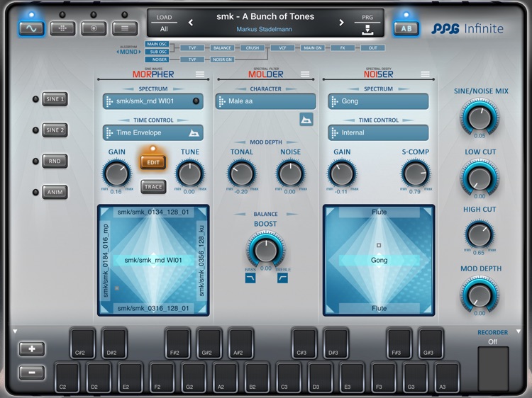
Task: Select center Gong cell in Noiser pad
Action: point(379,260)
